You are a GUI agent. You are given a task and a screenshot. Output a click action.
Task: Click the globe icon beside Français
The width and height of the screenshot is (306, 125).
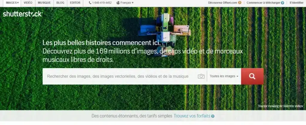(118, 3)
